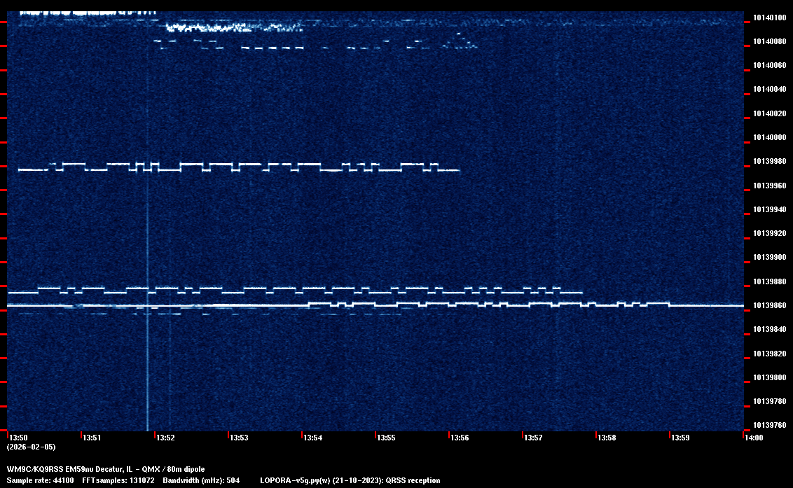Click the LOPORA-v5g.py QRSS reception label
The height and width of the screenshot is (488, 793).
pos(350,480)
